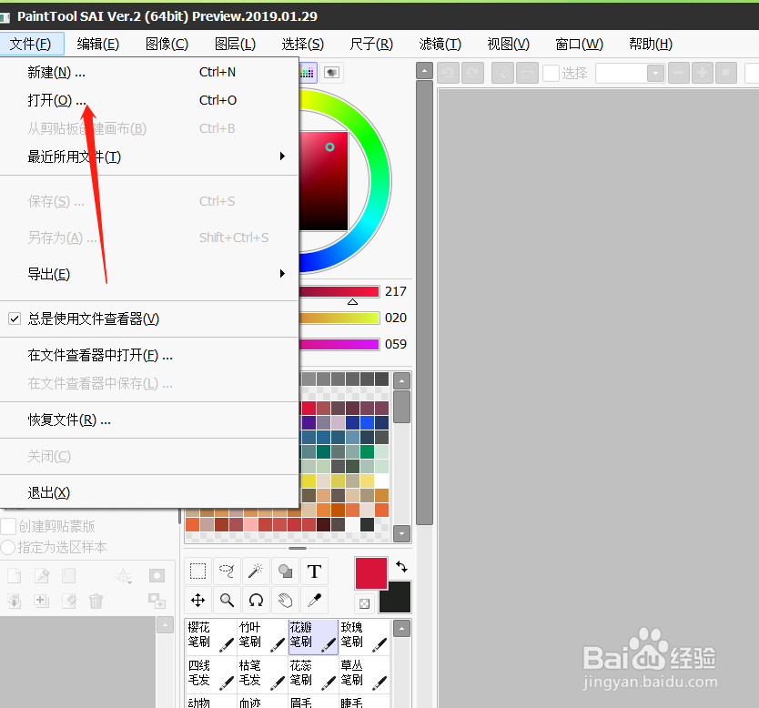Click the perspective ruler dropdown icon

124,576
